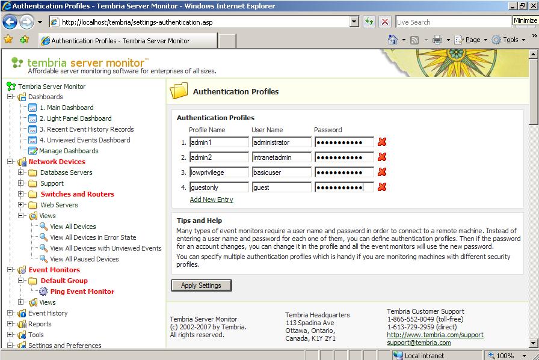The width and height of the screenshot is (539, 360).
Task: Expand the toolbar overflow chevron
Action: [534, 35]
